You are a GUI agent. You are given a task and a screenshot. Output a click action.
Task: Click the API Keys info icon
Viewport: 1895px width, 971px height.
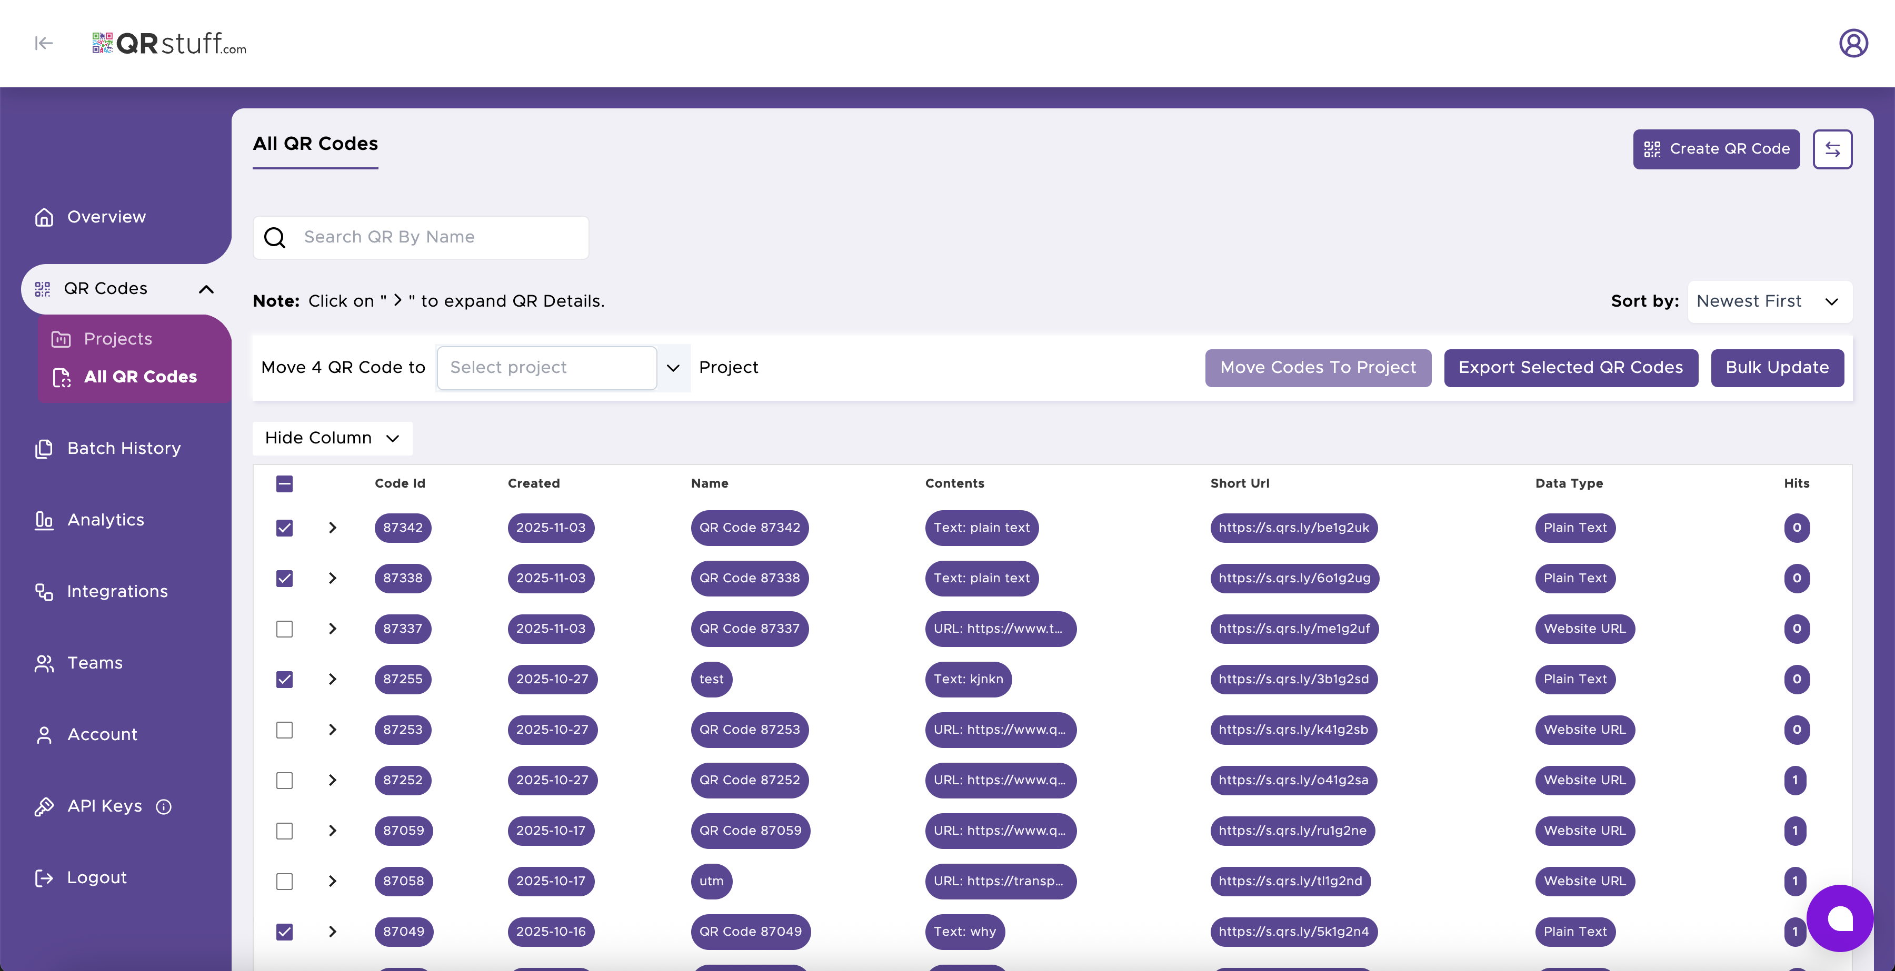tap(163, 806)
